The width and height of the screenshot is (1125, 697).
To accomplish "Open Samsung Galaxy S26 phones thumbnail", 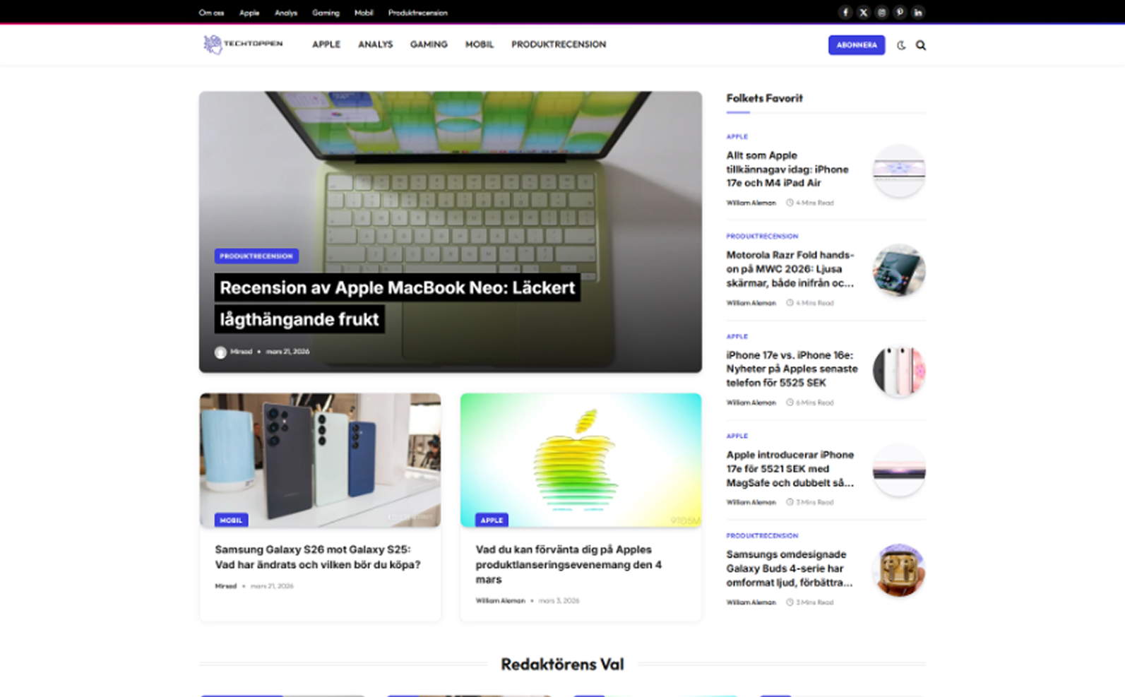I will point(320,460).
